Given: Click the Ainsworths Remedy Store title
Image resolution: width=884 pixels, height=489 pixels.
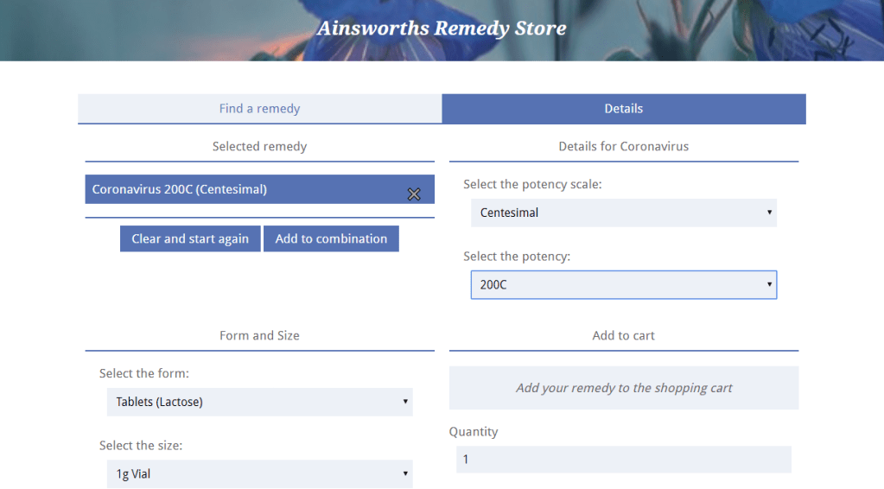Looking at the screenshot, I should [442, 29].
